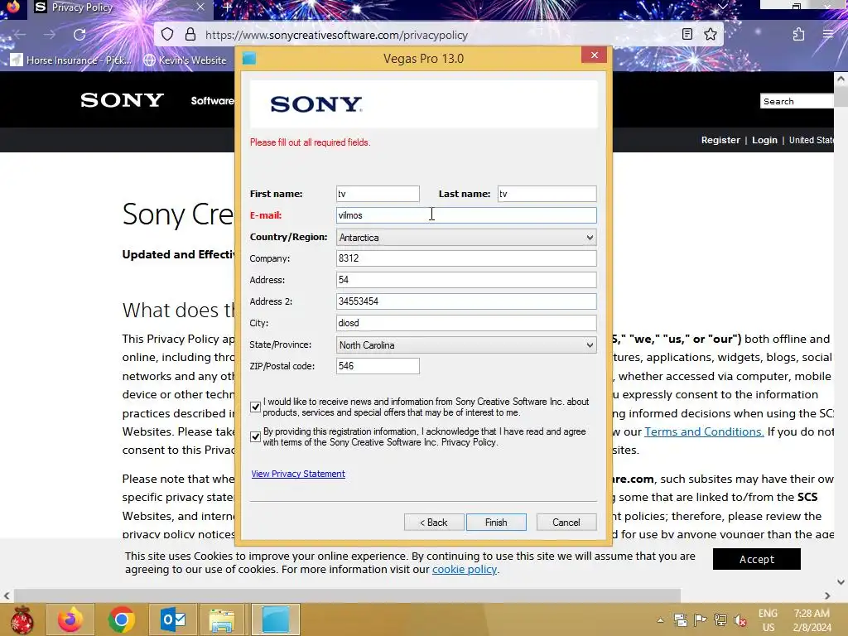Open the Firefox extensions puzzle icon
This screenshot has height=636, width=848.
click(798, 35)
